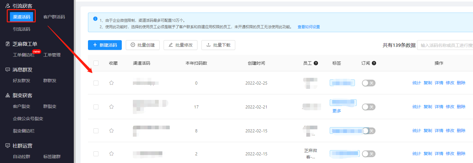The image size is (473, 163).
Task: Enable subscription toggle for the 8-scan row
Action: coord(368,131)
